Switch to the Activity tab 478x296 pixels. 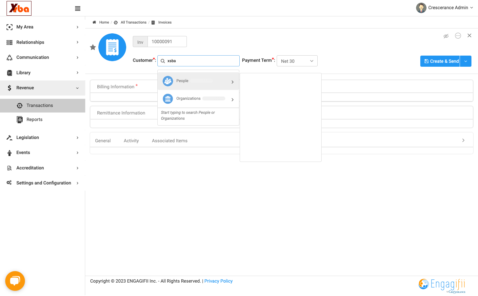point(131,141)
